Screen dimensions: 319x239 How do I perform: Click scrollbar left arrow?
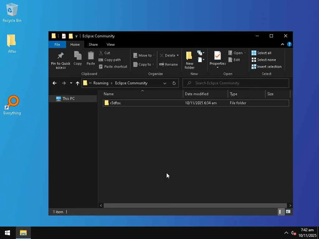tap(101, 205)
